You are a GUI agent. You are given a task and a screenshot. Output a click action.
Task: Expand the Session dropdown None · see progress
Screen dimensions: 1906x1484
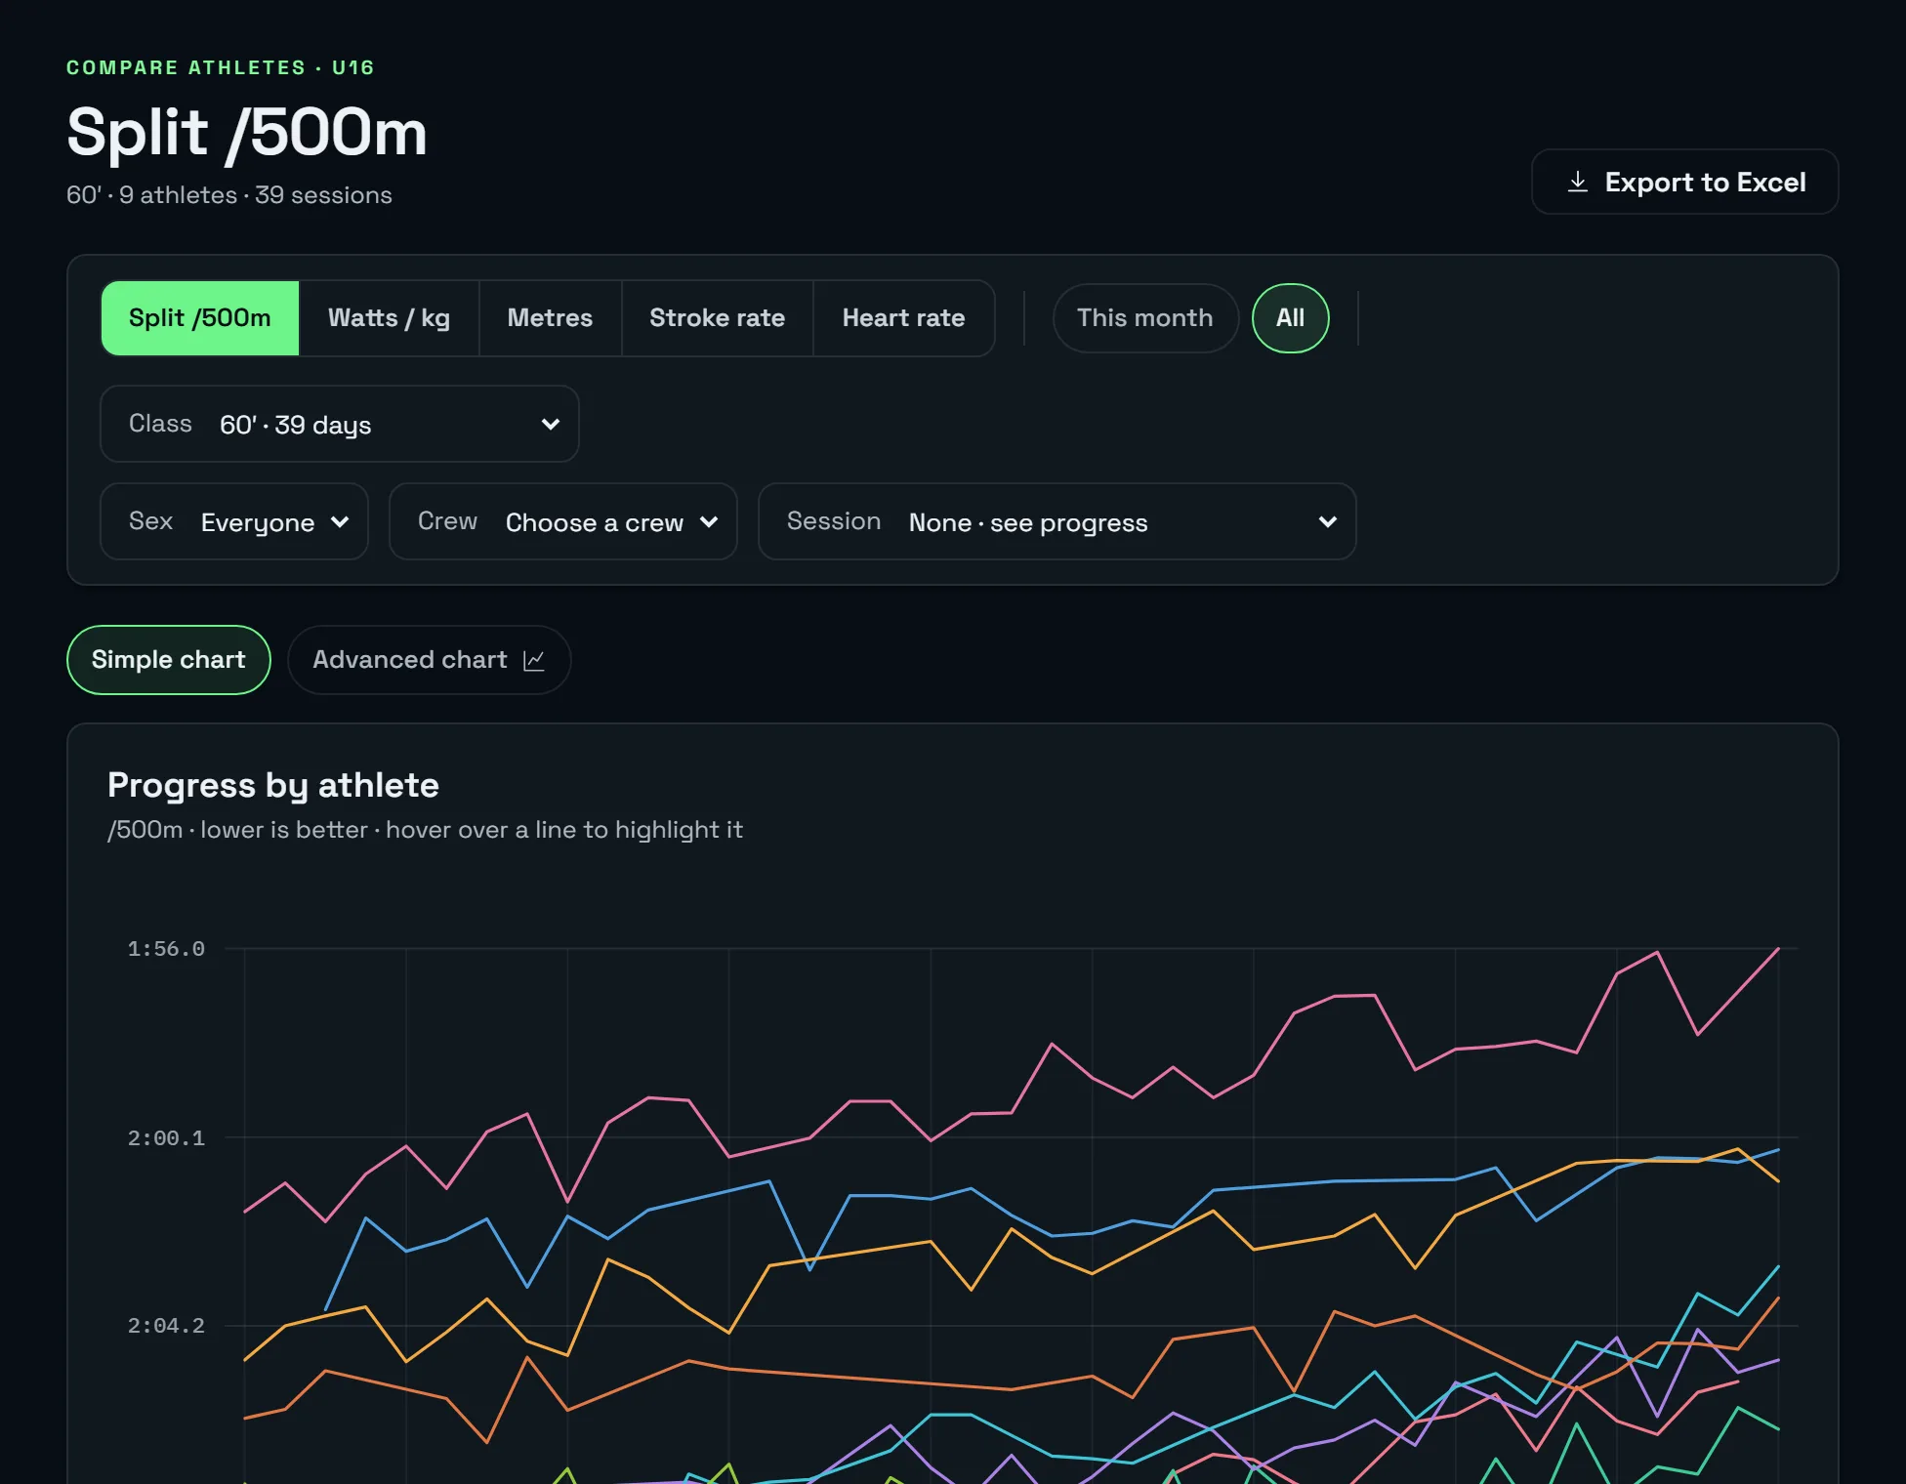(1057, 521)
